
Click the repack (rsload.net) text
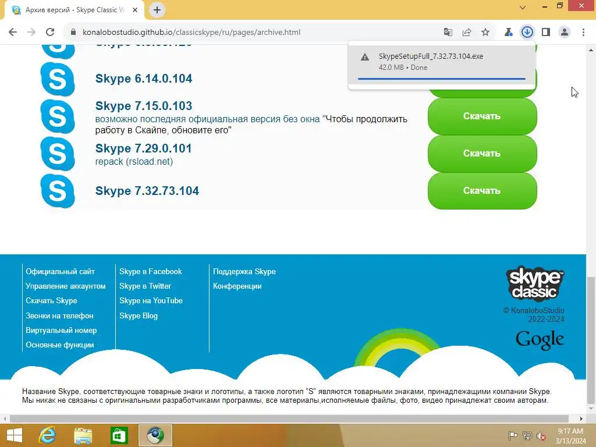click(x=134, y=162)
